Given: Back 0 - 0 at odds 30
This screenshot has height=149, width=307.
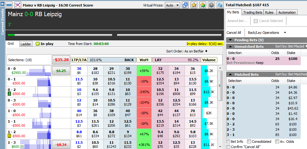Looking at the screenshot, I should (x=128, y=70).
